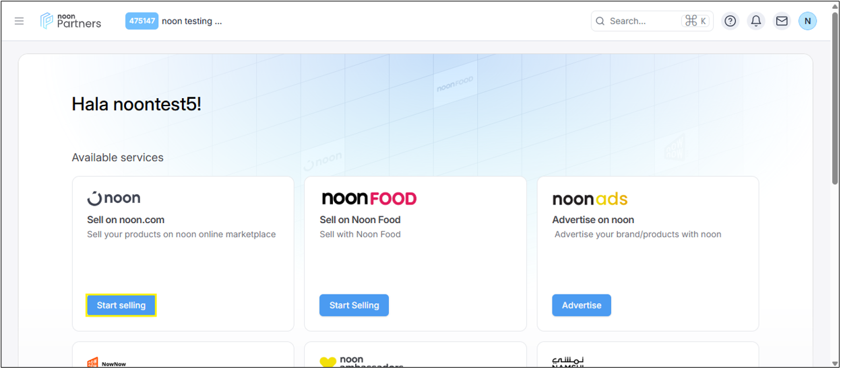Open the messages envelope icon

pos(782,21)
